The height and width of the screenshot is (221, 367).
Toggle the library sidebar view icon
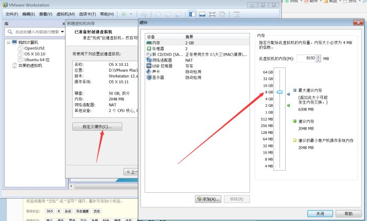click(193, 14)
